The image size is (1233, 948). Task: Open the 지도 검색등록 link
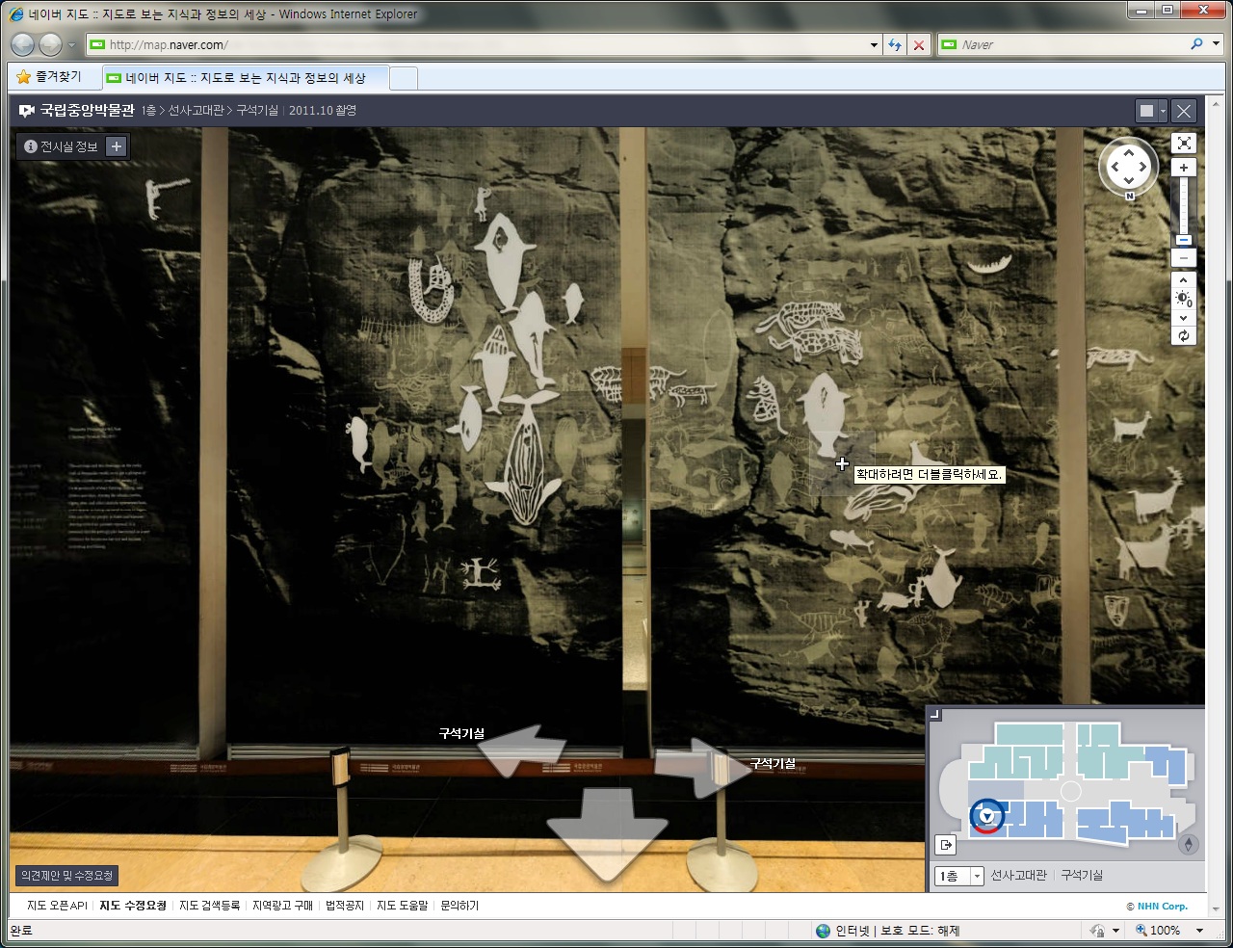coord(209,906)
